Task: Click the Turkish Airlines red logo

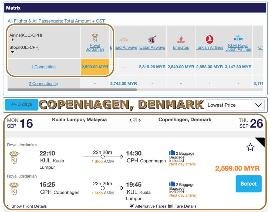Action: 210,39
